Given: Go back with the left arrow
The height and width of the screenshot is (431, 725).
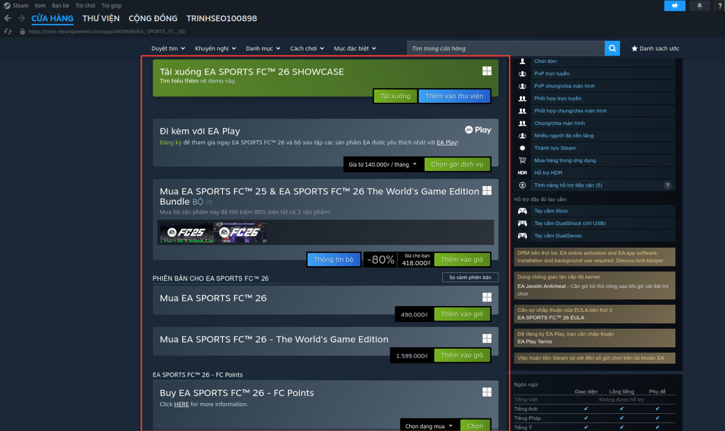Looking at the screenshot, I should (x=8, y=18).
